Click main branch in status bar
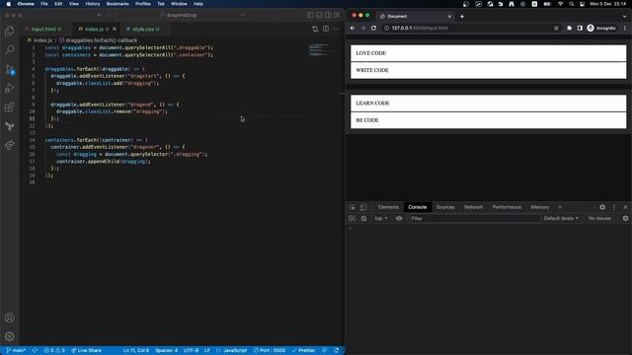Viewport: 632px width, 355px height. [16, 351]
